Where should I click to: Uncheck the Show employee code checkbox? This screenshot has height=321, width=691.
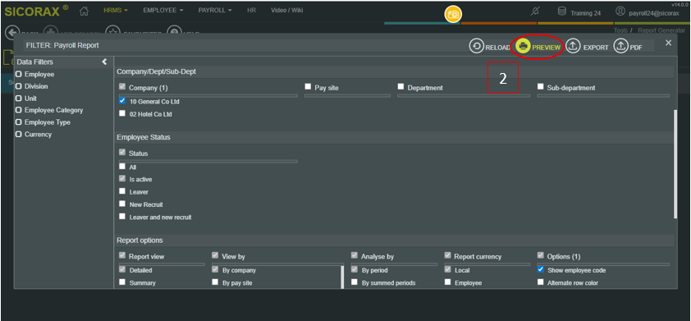[x=540, y=269]
